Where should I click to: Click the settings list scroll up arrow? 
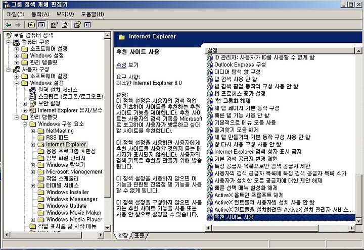(x=358, y=50)
